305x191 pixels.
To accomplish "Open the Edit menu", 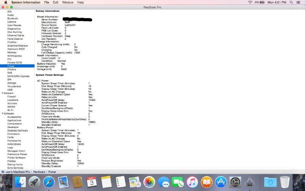I will coord(56,2).
